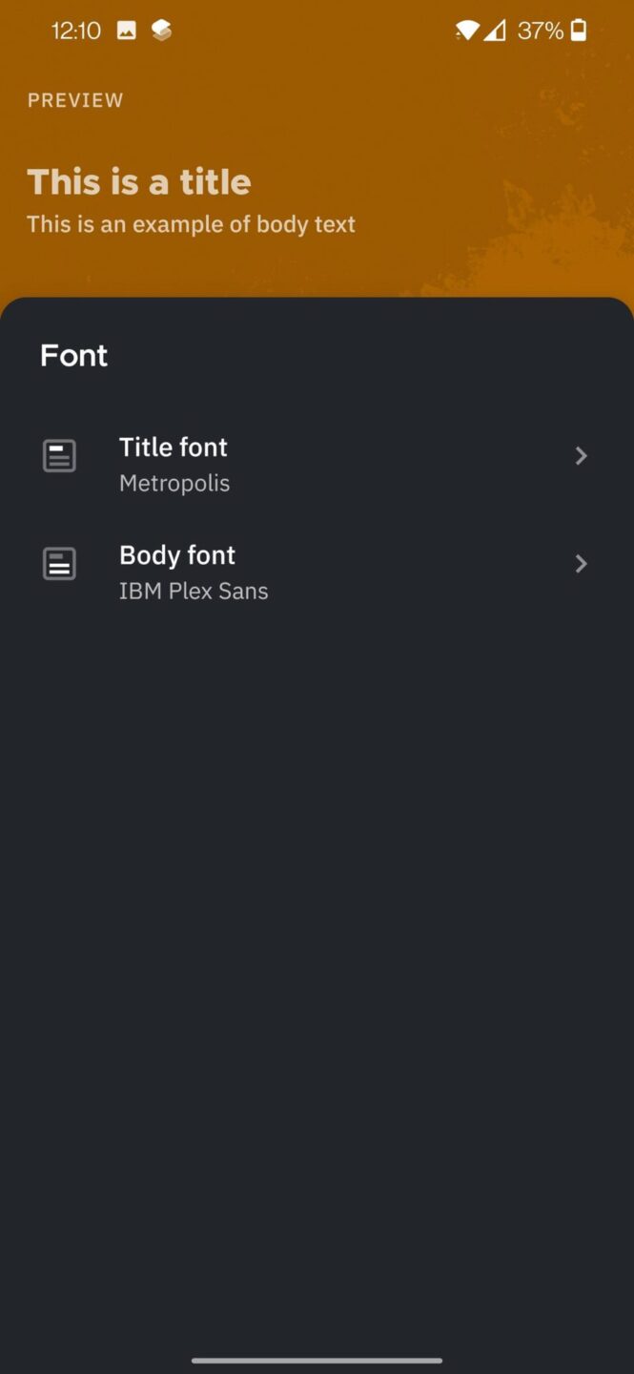The width and height of the screenshot is (634, 1374).
Task: Click the Body font document icon
Action: click(59, 563)
